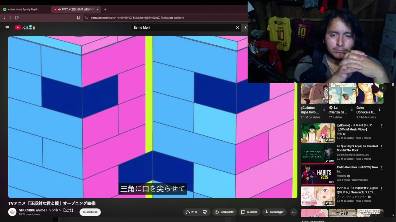The width and height of the screenshot is (396, 222).
Task: Open the YouTube hamburger guide menu
Action: [x=7, y=27]
